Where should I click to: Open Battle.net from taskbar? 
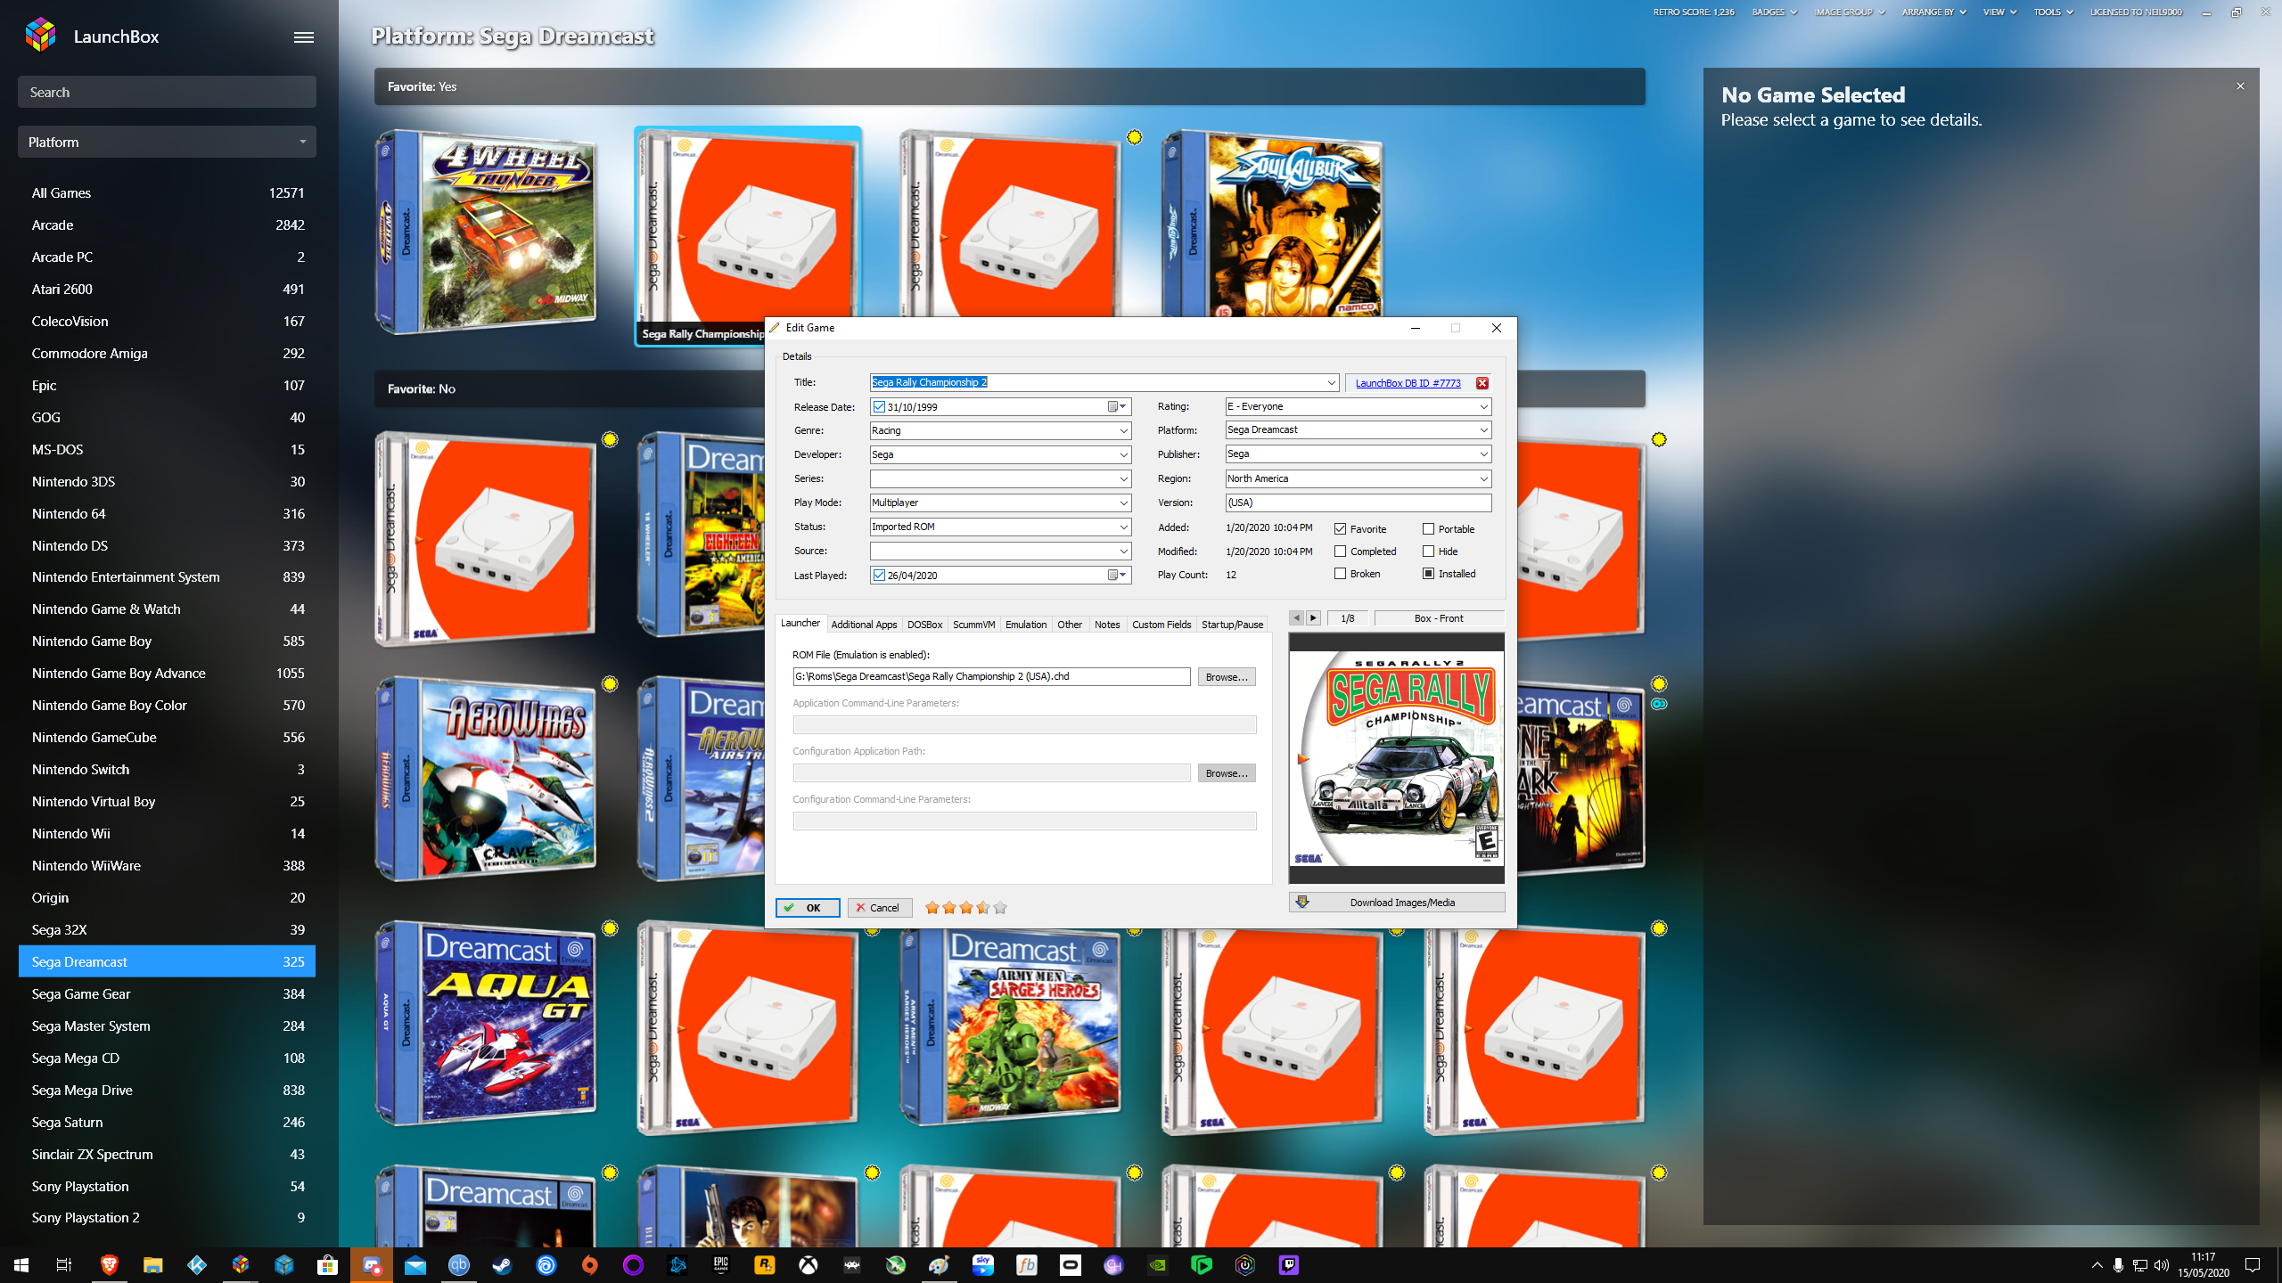pos(677,1265)
